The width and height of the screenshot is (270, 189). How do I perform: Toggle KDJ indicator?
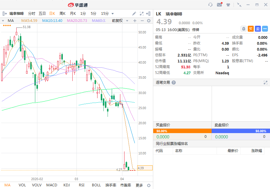[x=67, y=185]
